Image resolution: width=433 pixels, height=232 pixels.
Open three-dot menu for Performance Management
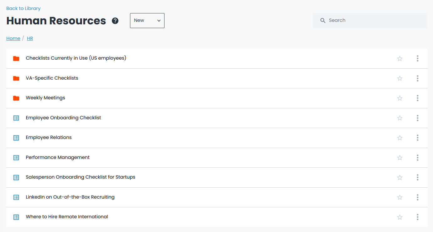418,158
